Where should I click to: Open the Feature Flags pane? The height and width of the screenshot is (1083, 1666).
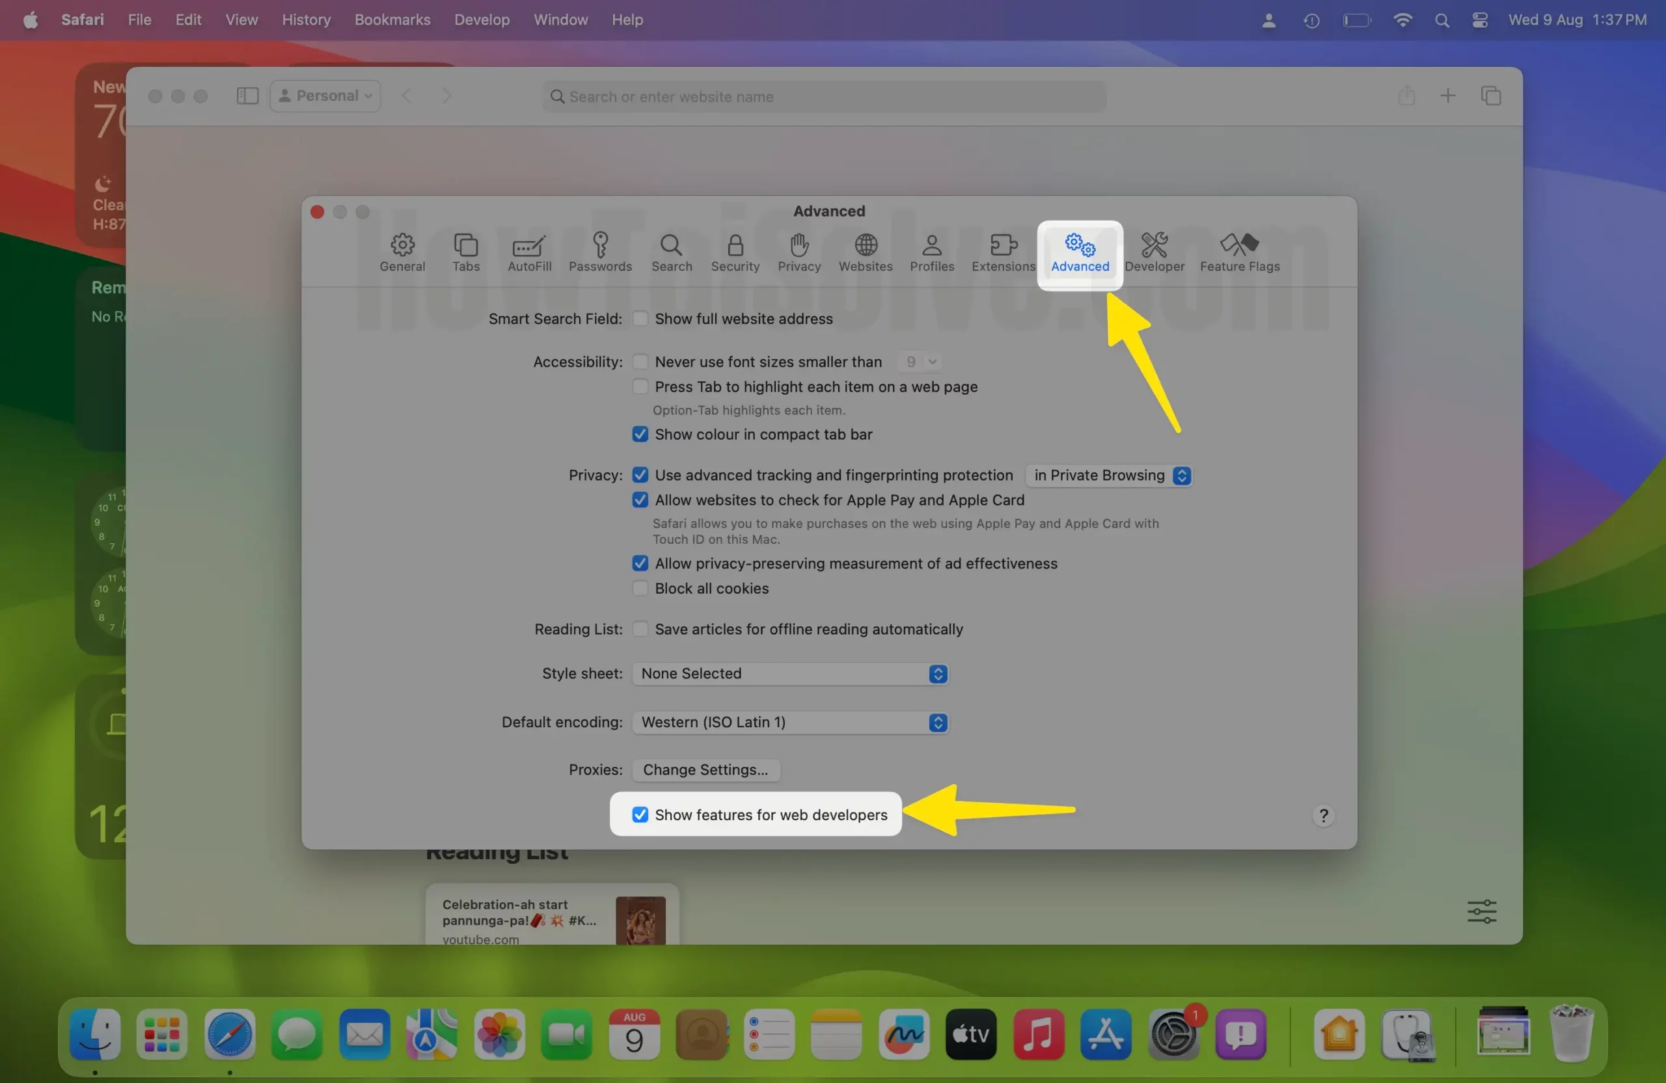point(1240,252)
